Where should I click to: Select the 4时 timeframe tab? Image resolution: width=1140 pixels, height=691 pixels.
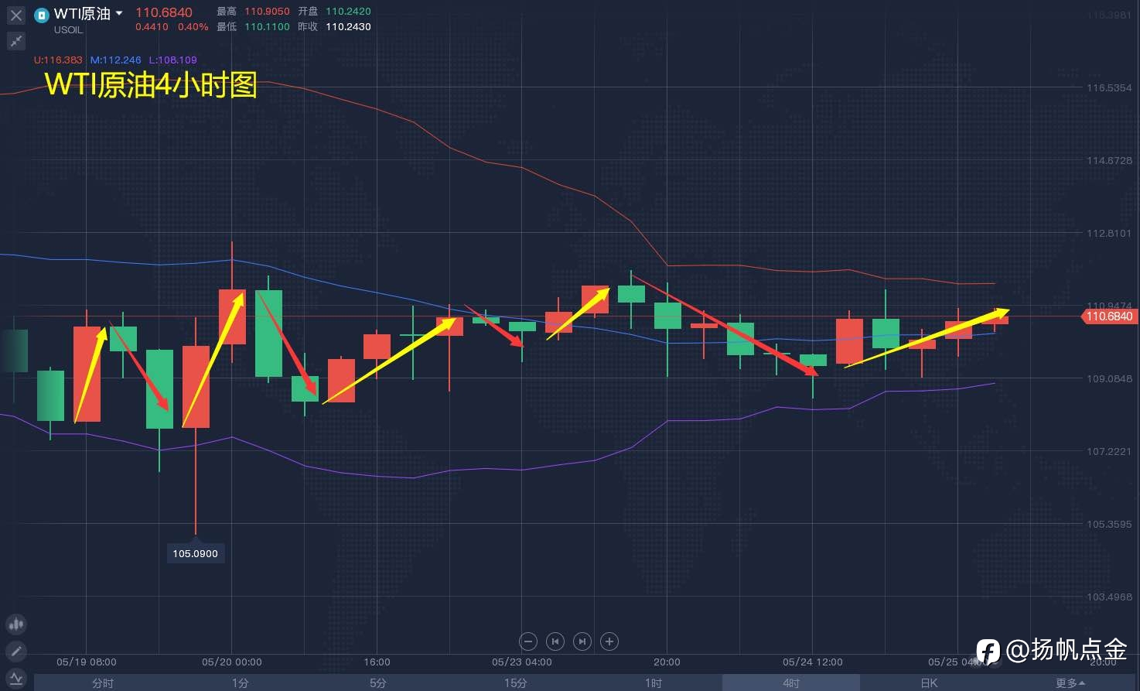pos(791,682)
